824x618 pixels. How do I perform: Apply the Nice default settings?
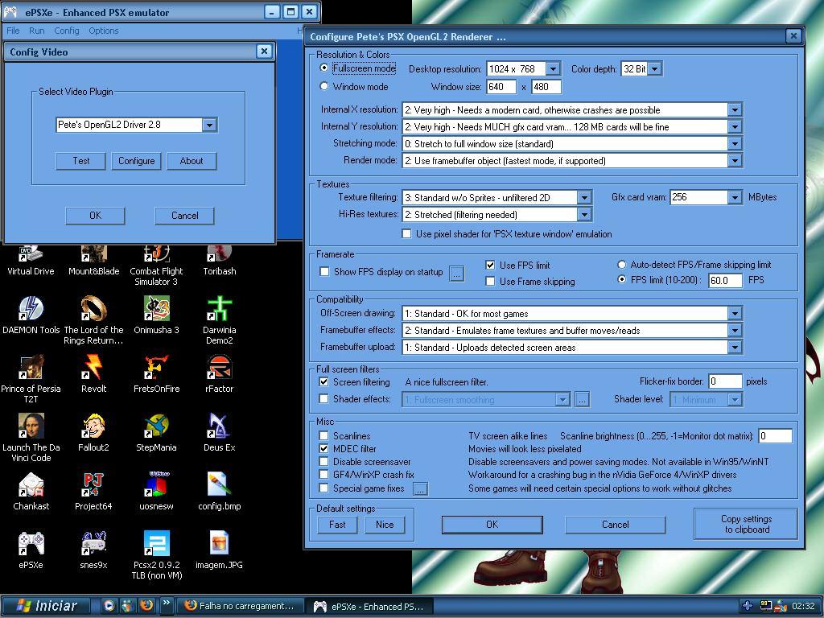pos(385,525)
